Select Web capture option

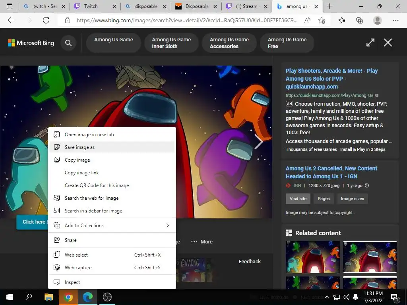pos(112,268)
